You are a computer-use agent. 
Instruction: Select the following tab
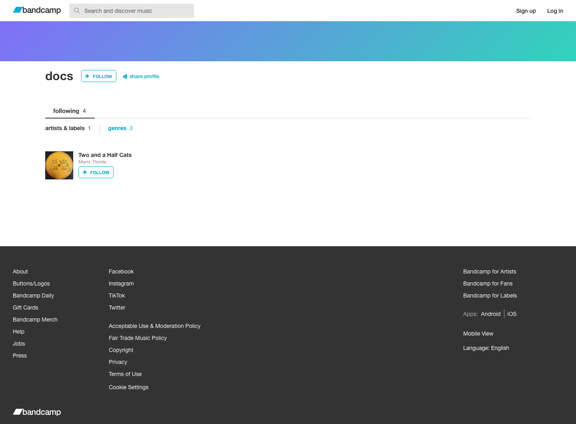[x=70, y=111]
